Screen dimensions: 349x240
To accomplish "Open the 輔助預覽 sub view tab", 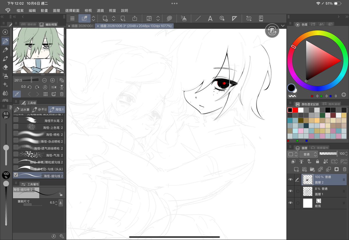I will tap(49, 24).
